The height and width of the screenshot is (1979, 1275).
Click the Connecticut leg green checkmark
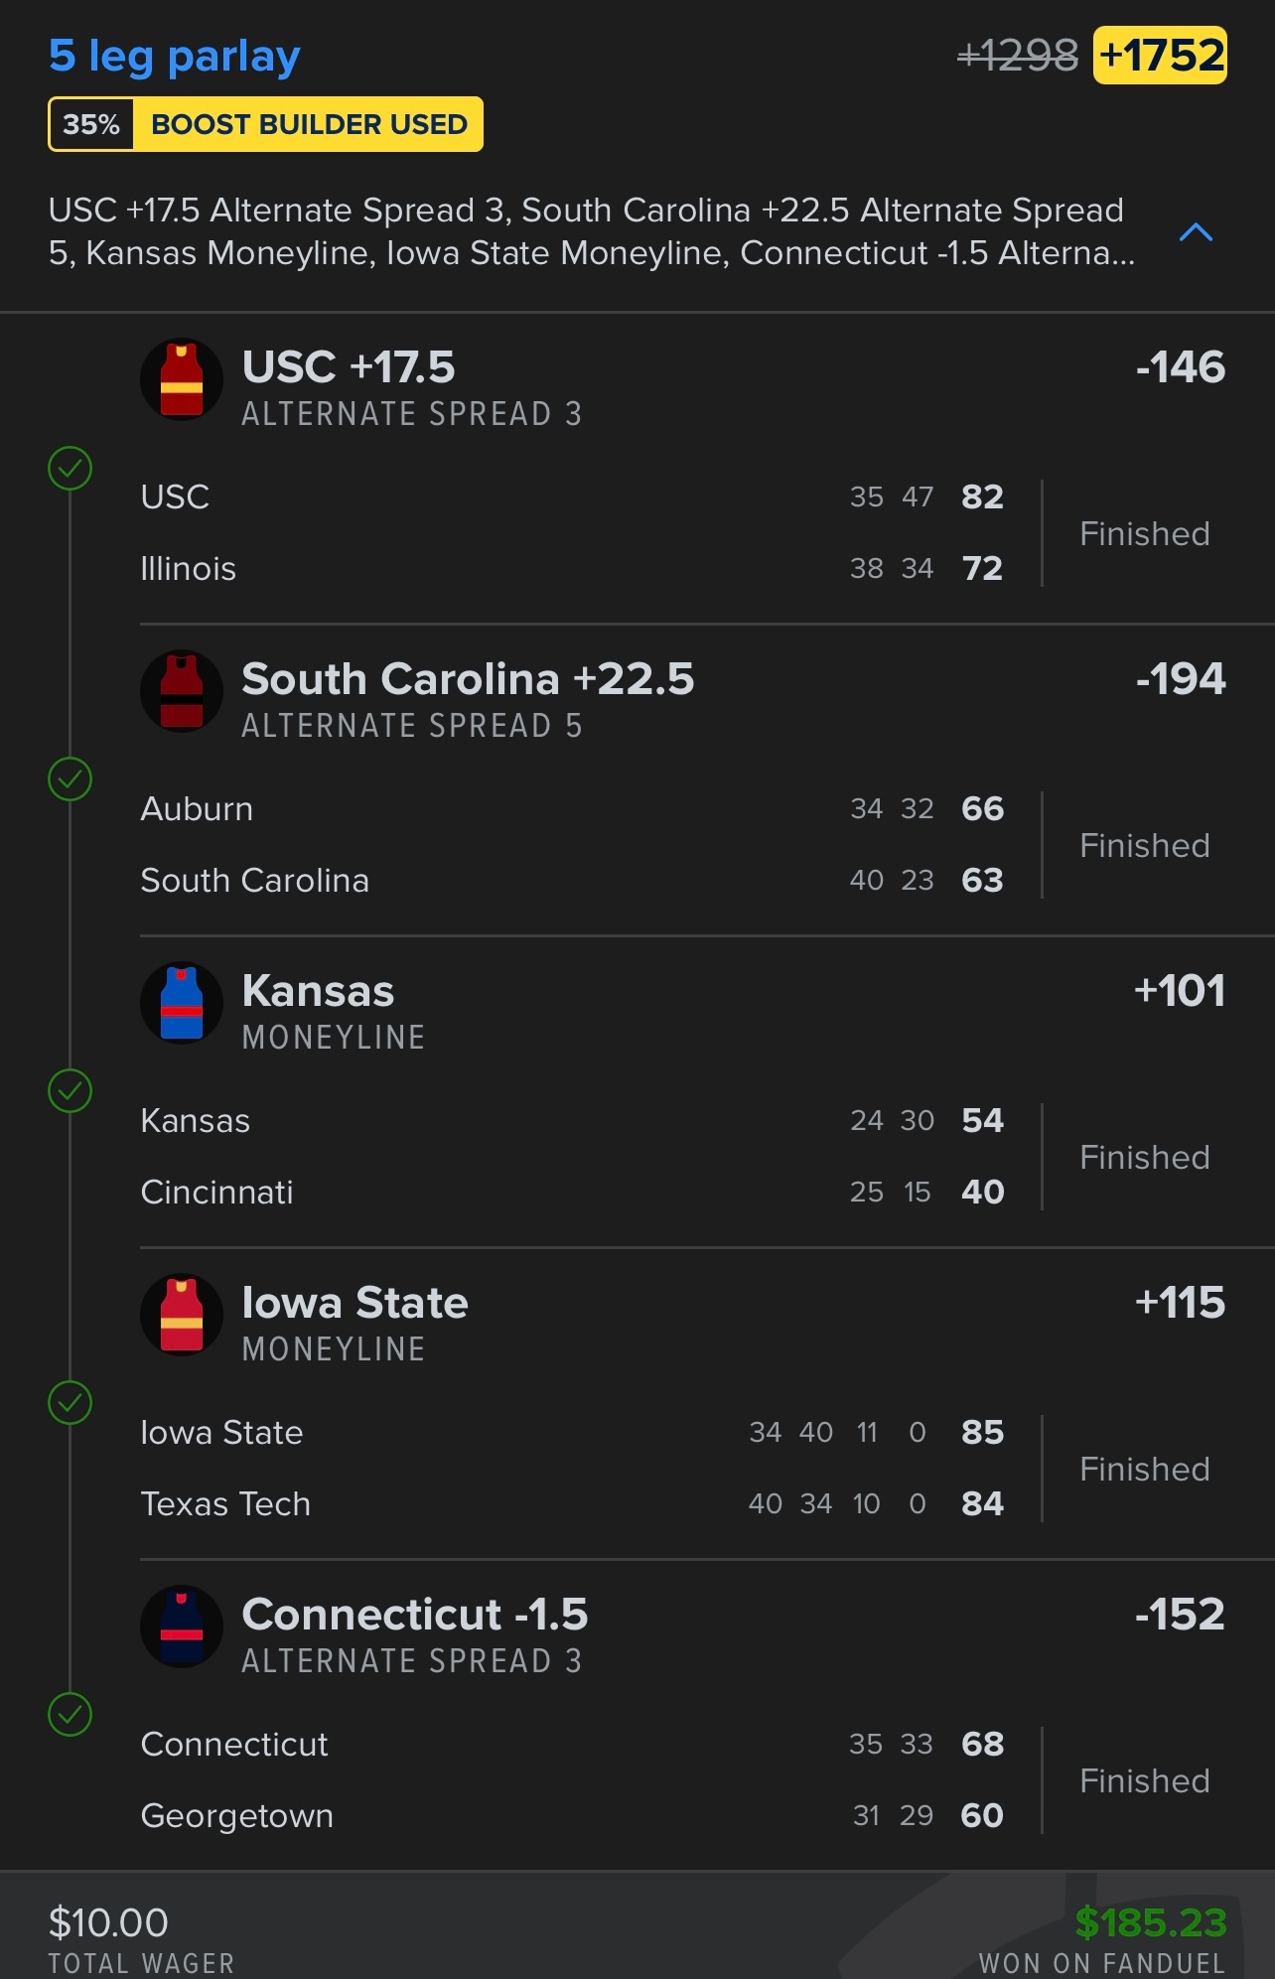pos(71,1715)
